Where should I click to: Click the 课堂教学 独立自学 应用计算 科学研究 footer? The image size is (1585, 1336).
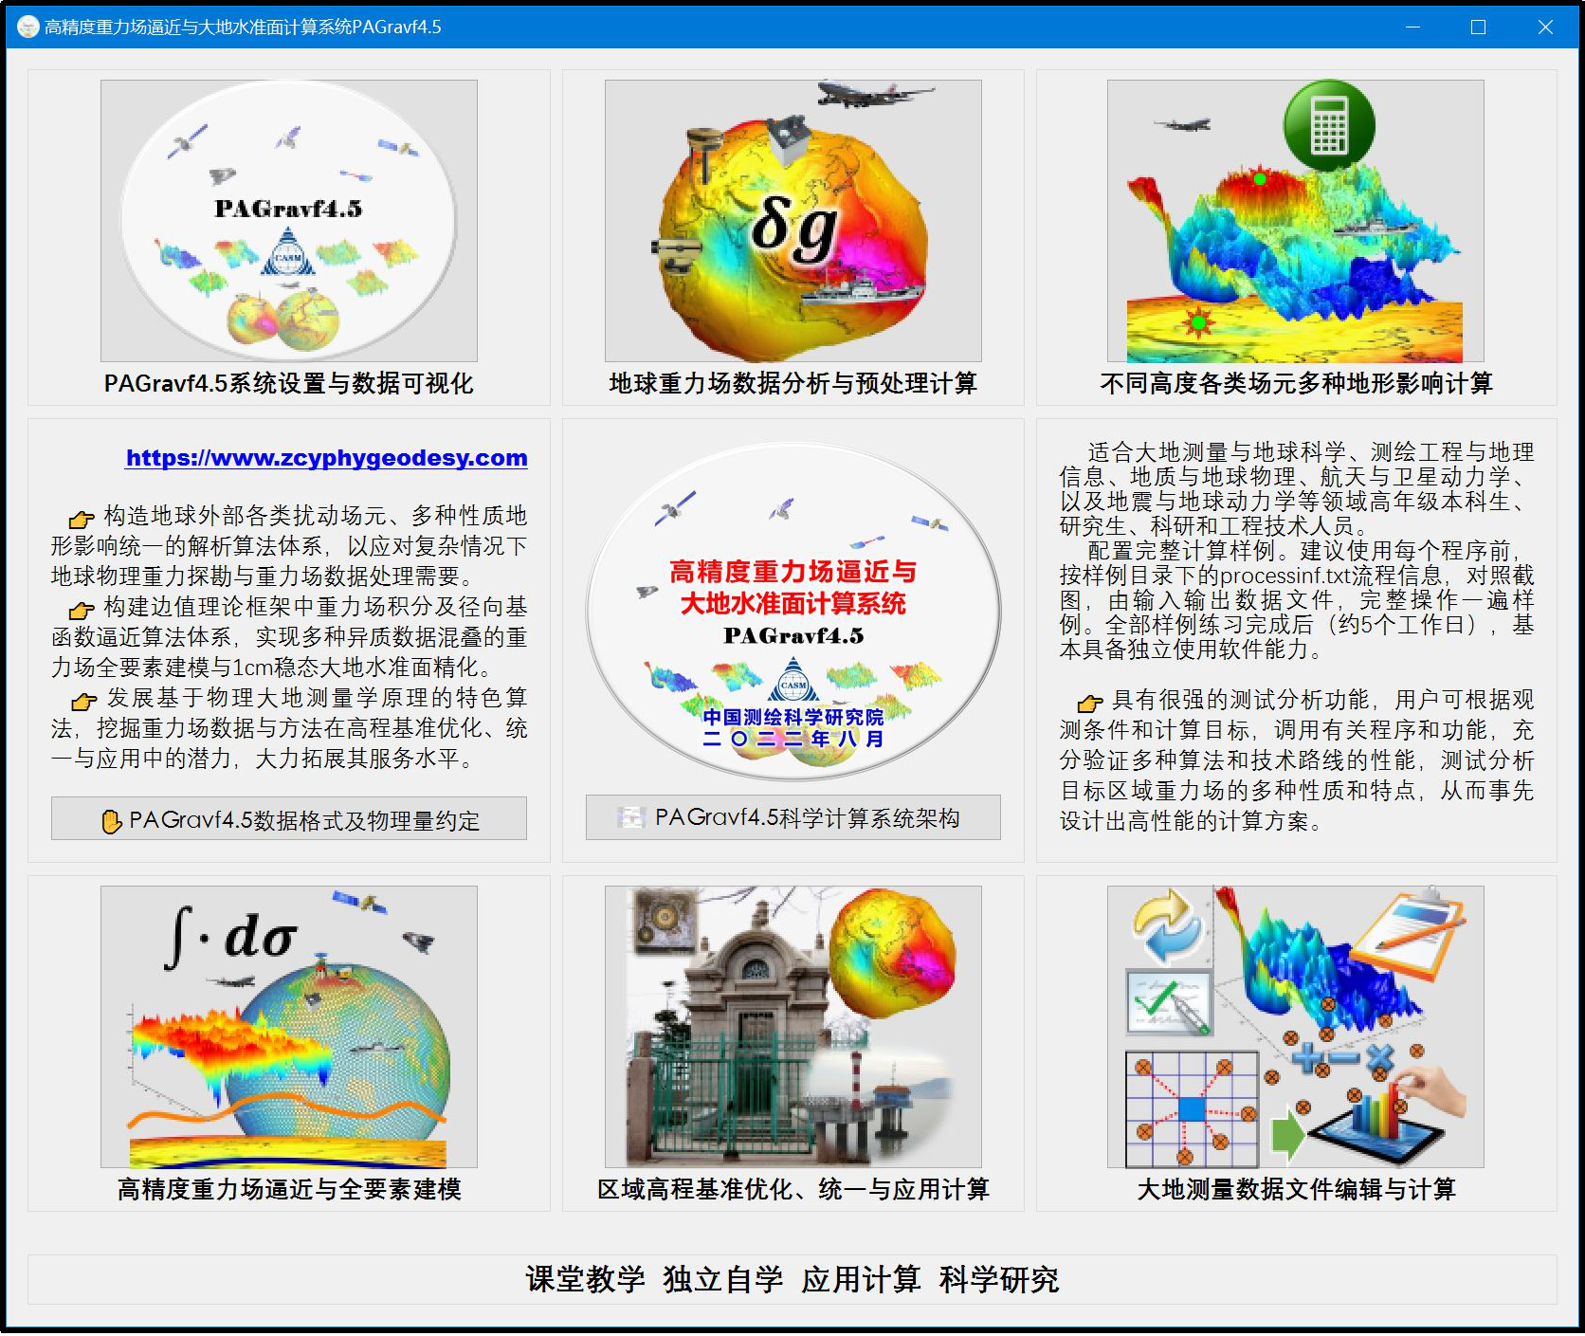[792, 1279]
